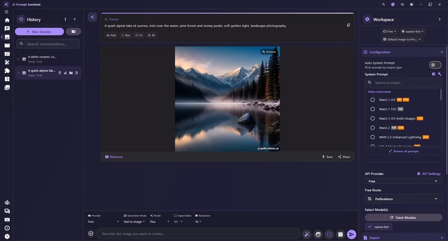
Task: Collapse the Workspace panel
Action: coord(439,19)
